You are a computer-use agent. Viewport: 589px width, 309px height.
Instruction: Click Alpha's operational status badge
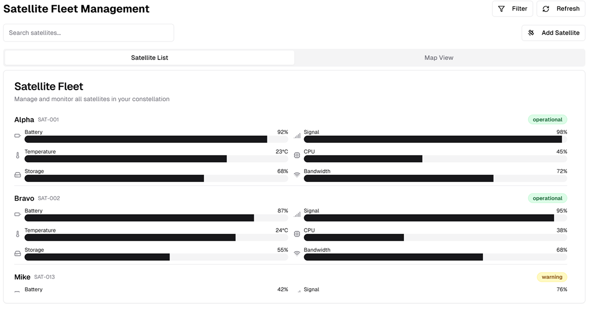547,120
